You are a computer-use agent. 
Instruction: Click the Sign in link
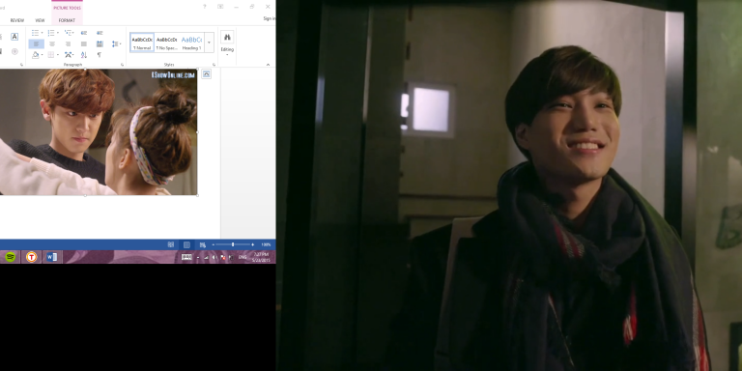(x=269, y=18)
